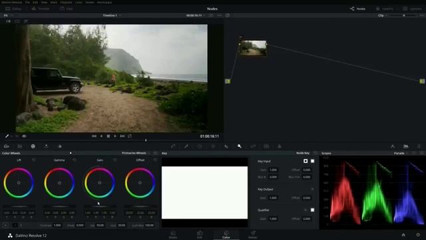426x240 pixels.
Task: Open the Mark menu
Action: point(54,2)
